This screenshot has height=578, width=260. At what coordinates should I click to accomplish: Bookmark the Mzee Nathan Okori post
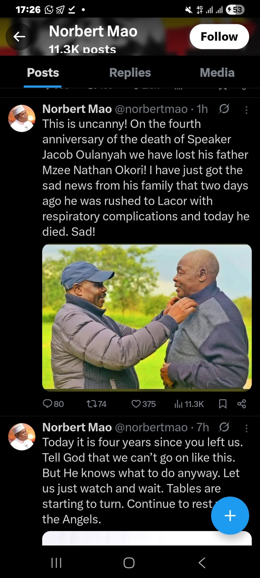[x=223, y=404]
